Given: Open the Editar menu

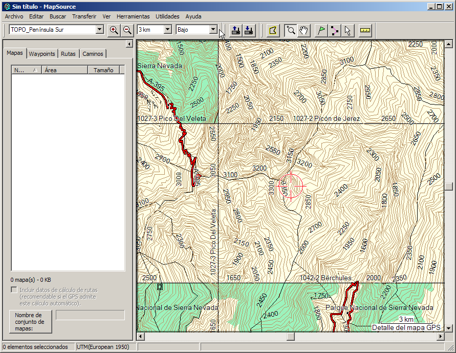Looking at the screenshot, I should (x=36, y=16).
